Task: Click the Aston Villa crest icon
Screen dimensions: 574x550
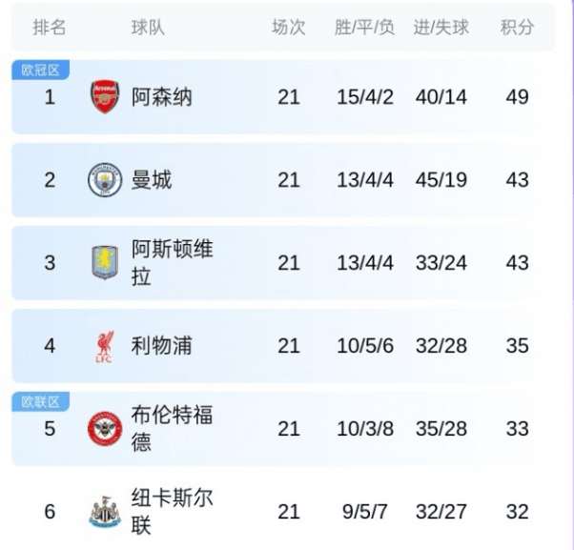Action: [x=105, y=262]
